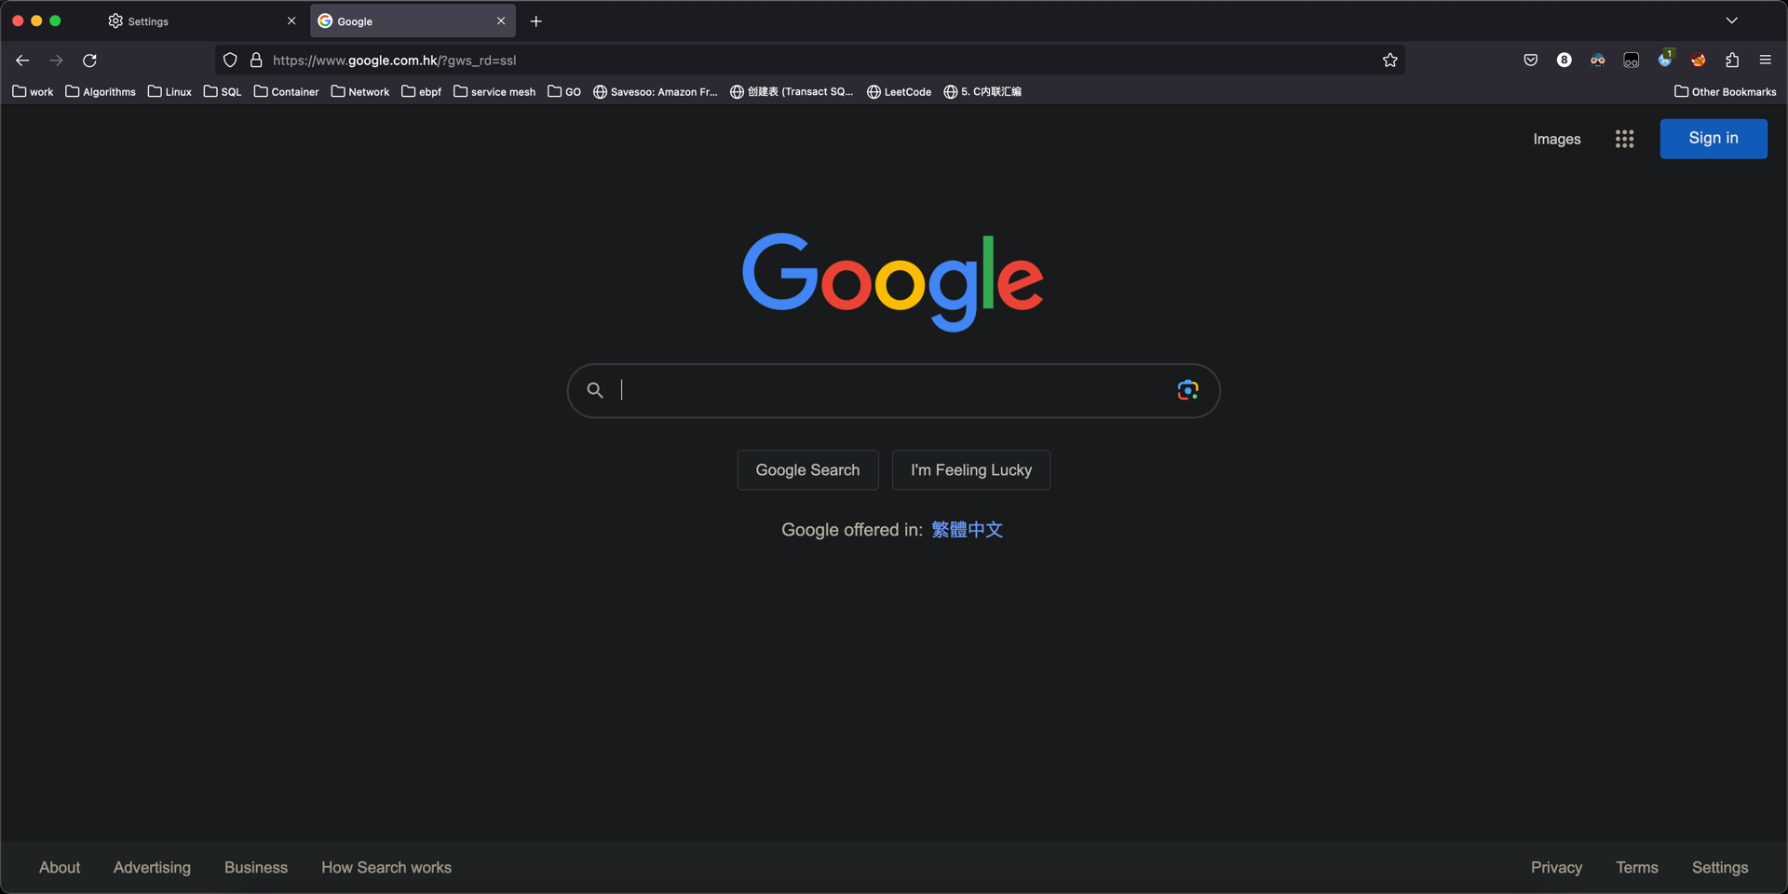Switch Google to 繁體中文
The width and height of the screenshot is (1788, 894).
click(968, 530)
